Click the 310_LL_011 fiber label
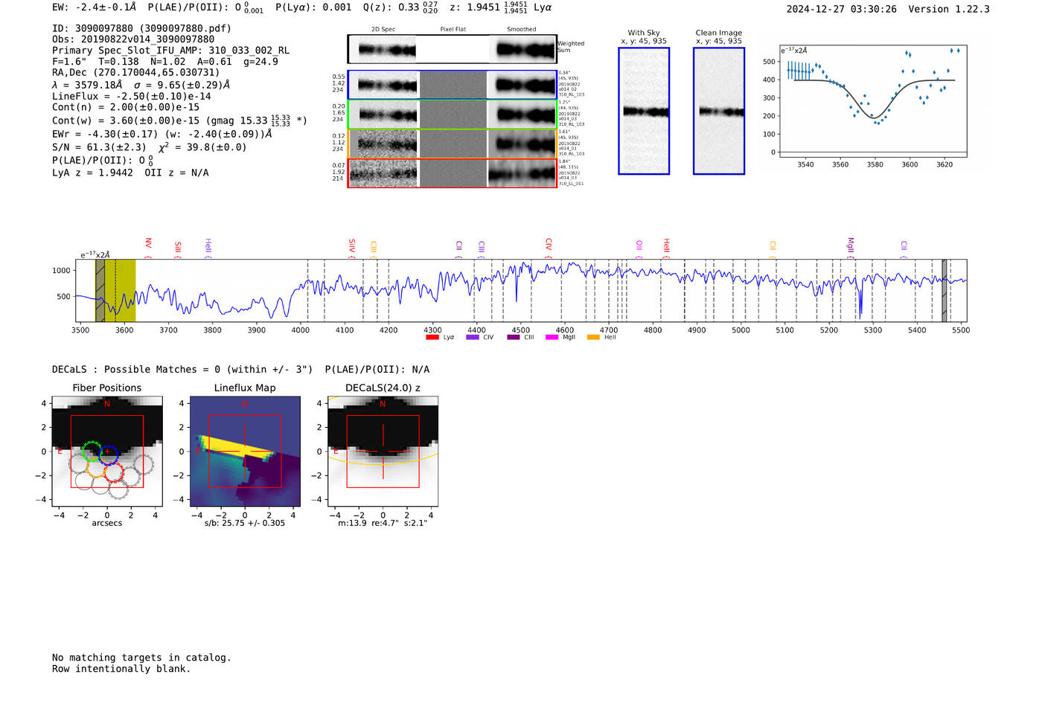The image size is (1042, 709). click(x=571, y=183)
